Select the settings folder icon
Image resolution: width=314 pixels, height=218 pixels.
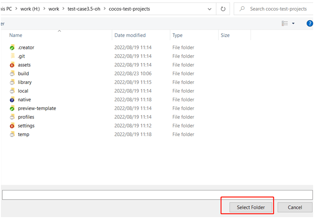click(x=12, y=126)
